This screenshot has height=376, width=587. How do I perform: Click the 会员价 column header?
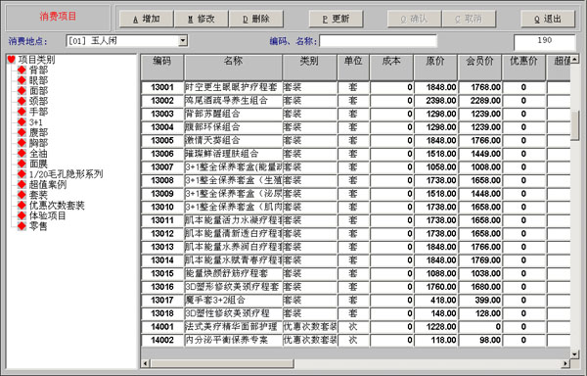(x=479, y=67)
